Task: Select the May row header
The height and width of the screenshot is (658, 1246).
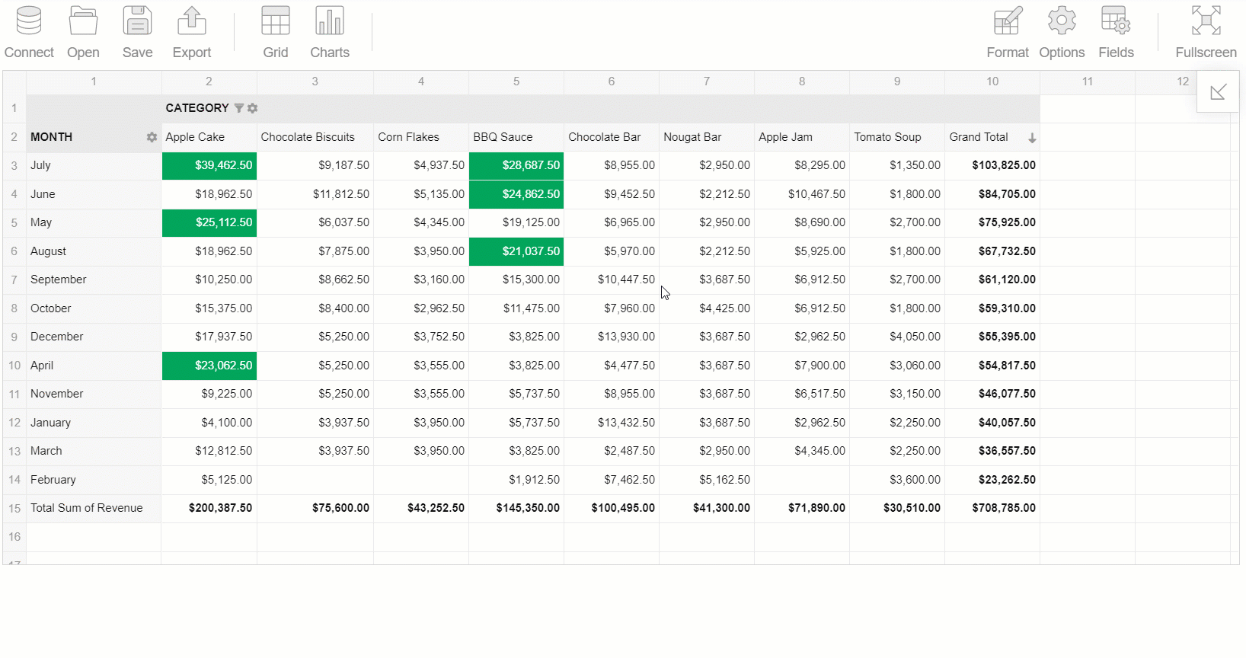Action: 94,222
